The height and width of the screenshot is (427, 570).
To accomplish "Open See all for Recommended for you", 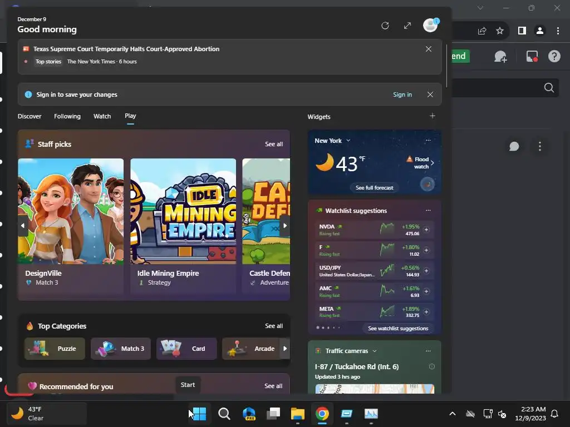I will [x=273, y=386].
